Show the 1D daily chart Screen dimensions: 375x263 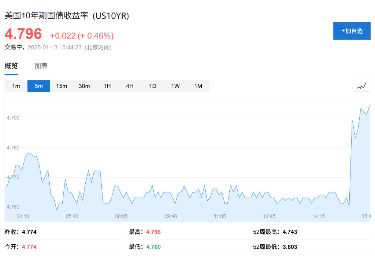153,86
